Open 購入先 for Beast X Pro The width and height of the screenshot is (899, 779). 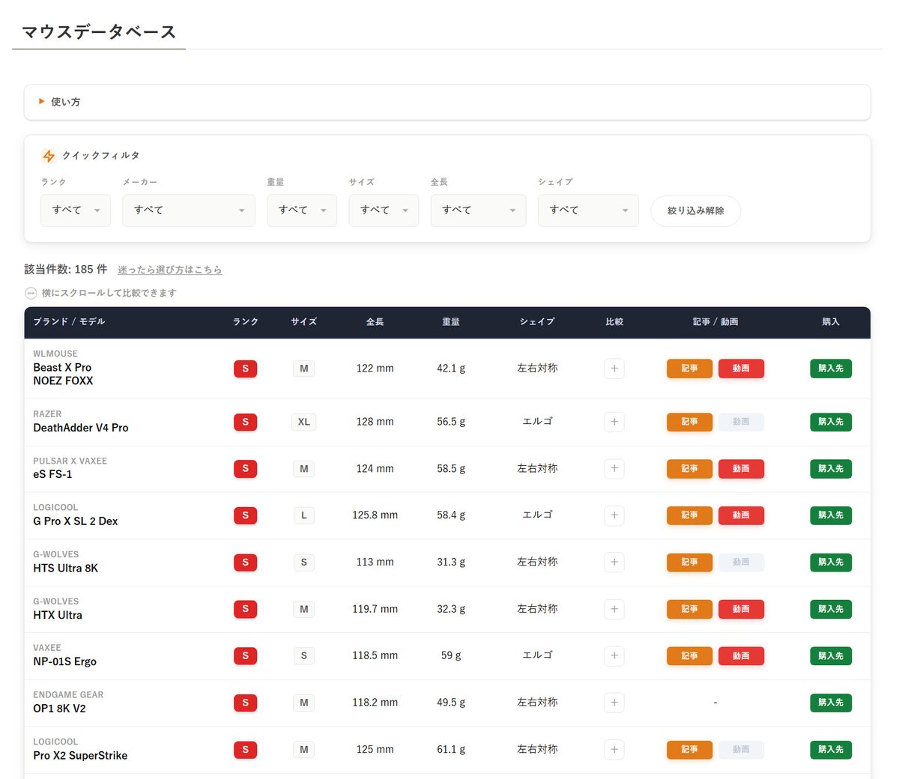click(831, 369)
